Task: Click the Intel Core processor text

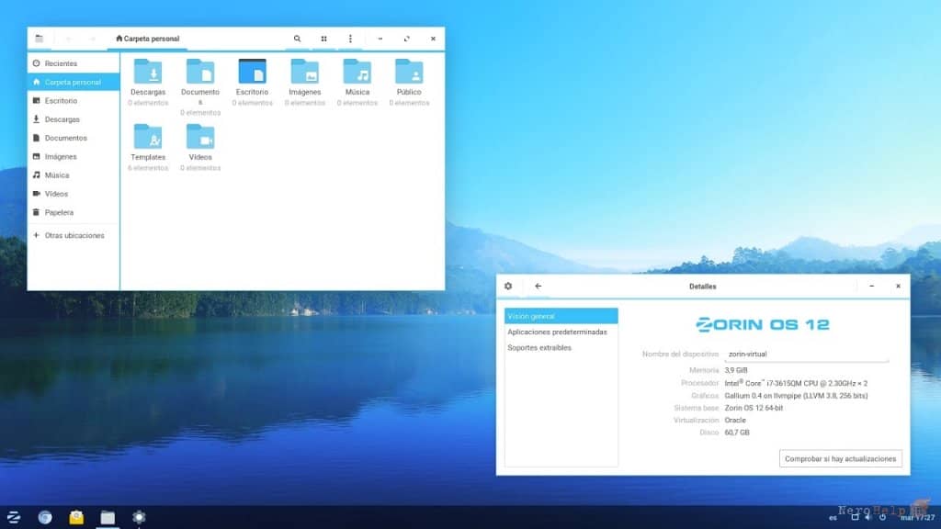Action: coord(796,383)
